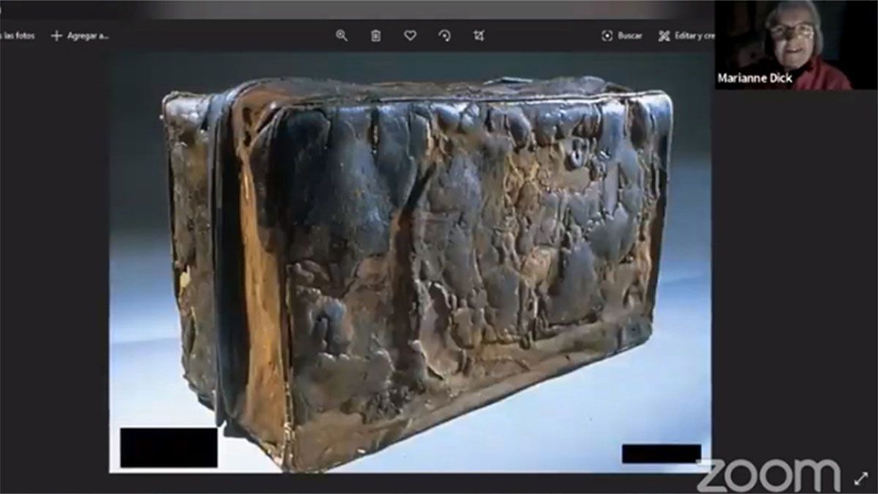Screen dimensions: 878x494
Task: Toggle the heart favorite on this photo
Action: click(x=410, y=36)
